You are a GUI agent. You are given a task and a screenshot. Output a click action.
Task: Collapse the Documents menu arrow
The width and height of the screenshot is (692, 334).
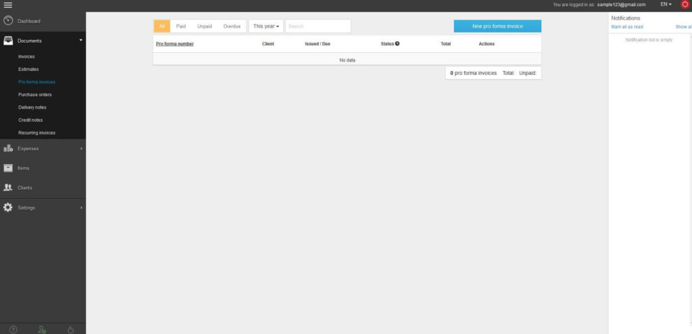pos(81,40)
